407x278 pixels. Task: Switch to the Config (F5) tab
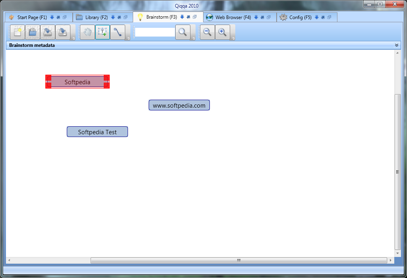(x=300, y=17)
